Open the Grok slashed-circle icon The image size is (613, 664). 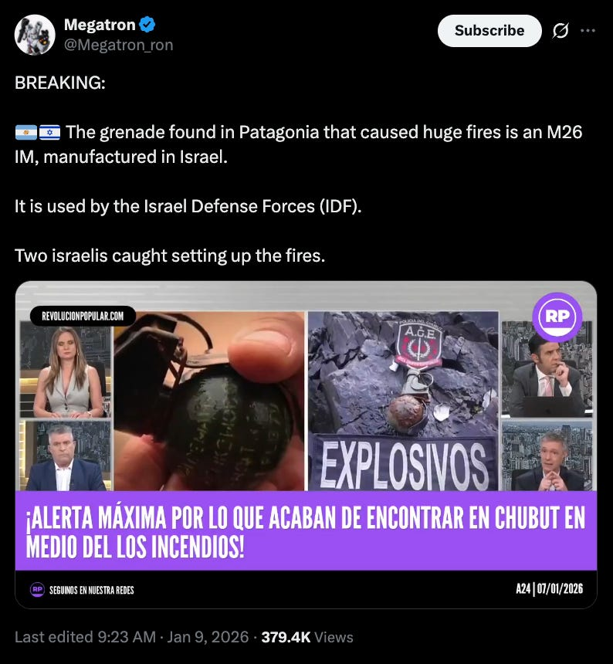pos(560,30)
